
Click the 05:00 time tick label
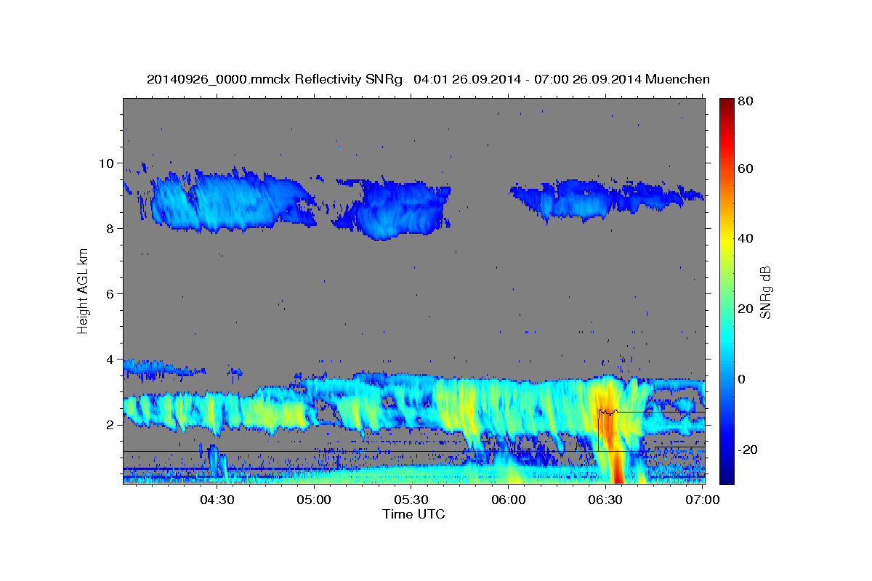pyautogui.click(x=314, y=500)
